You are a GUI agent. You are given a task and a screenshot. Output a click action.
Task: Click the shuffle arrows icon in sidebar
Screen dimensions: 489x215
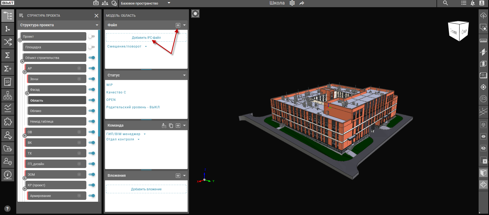tap(8, 42)
